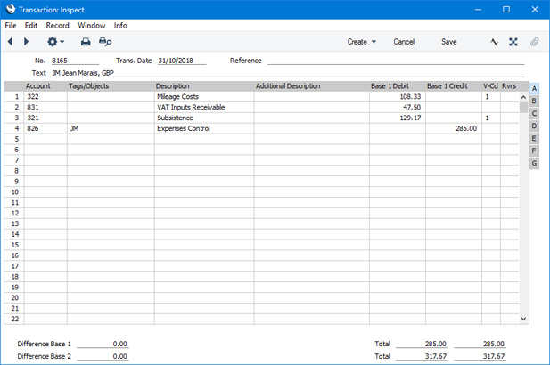
Task: Click the Difference Base 2 value
Action: click(x=103, y=356)
